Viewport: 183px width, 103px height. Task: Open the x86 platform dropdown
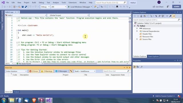(x=59, y=7)
